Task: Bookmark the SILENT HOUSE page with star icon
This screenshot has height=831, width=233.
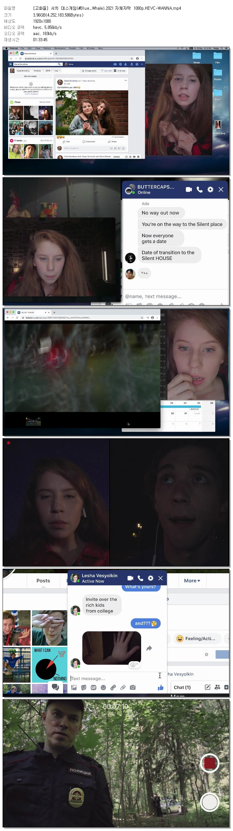Action: coord(142,317)
